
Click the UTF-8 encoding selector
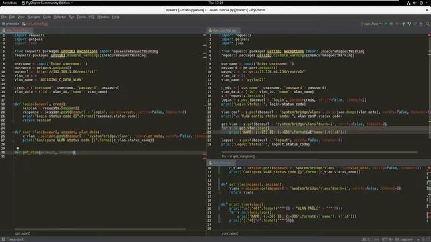387,239
